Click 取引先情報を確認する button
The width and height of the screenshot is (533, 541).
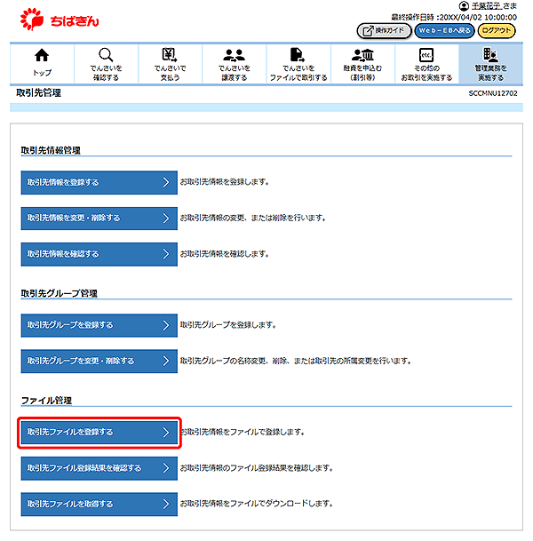(x=99, y=254)
